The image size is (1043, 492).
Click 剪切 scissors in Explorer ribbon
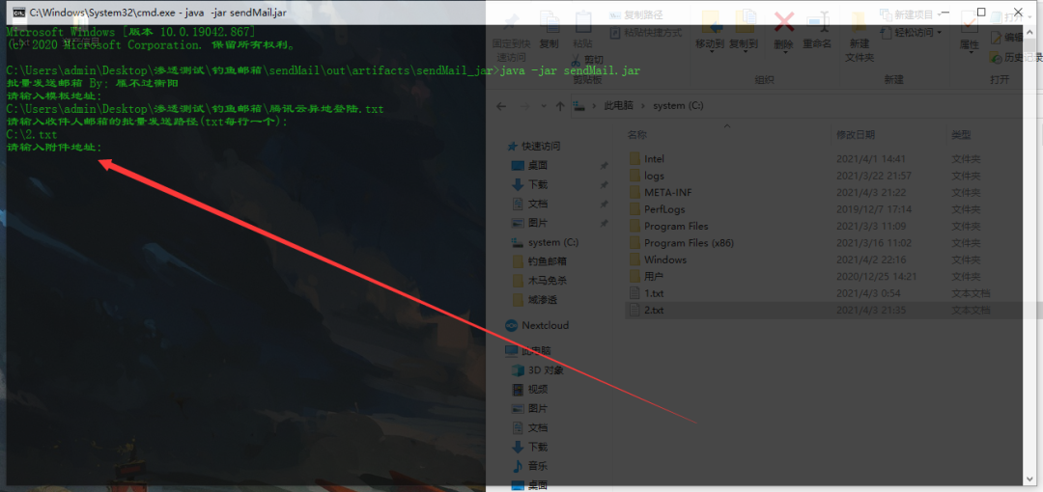[587, 59]
